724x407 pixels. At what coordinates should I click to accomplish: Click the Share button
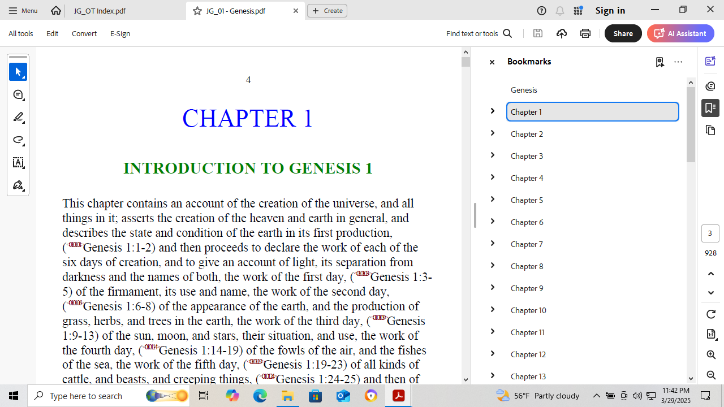pos(623,33)
